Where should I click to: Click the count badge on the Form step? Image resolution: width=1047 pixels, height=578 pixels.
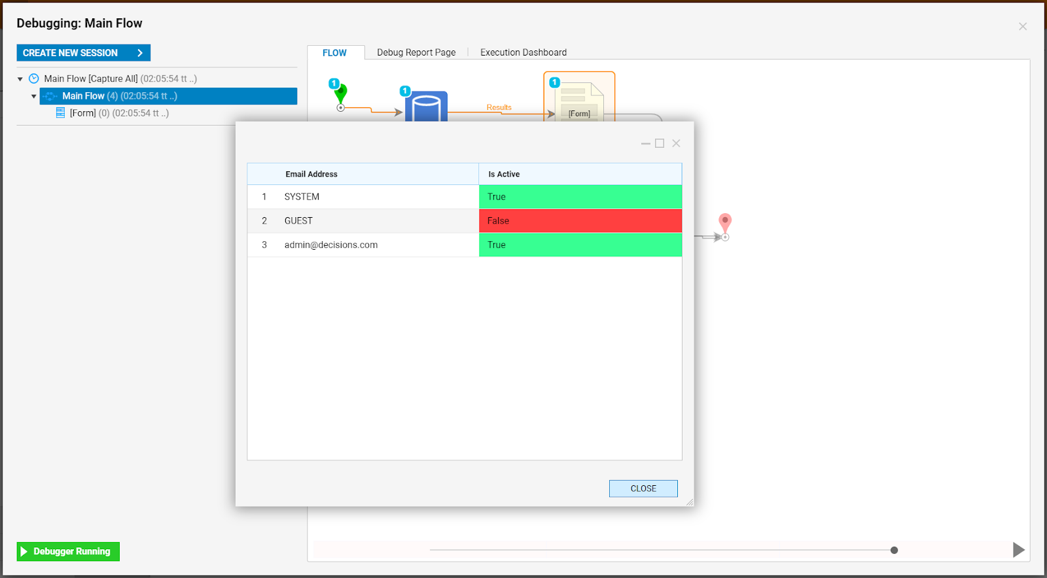555,82
